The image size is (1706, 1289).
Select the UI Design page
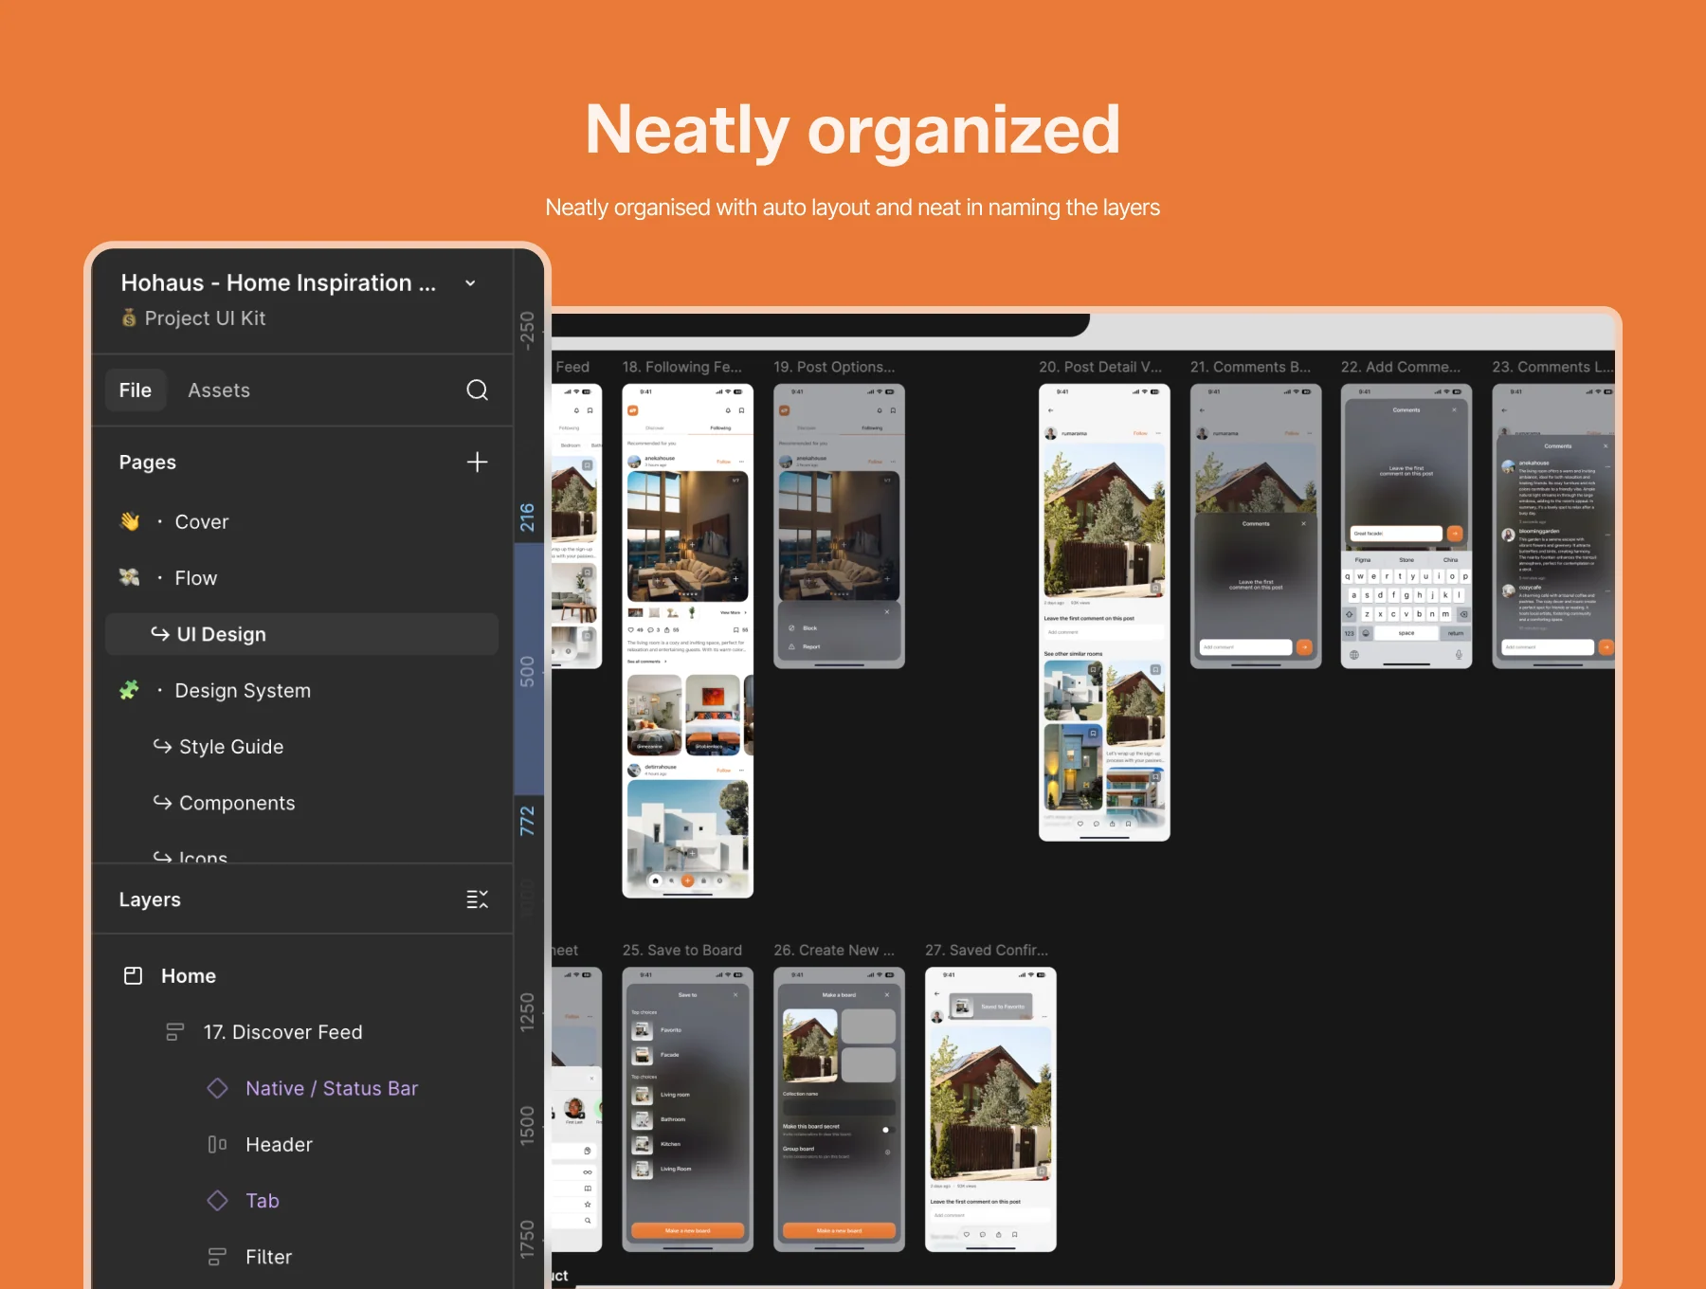[301, 634]
